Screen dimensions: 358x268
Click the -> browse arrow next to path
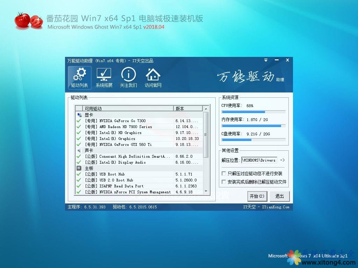[282, 160]
